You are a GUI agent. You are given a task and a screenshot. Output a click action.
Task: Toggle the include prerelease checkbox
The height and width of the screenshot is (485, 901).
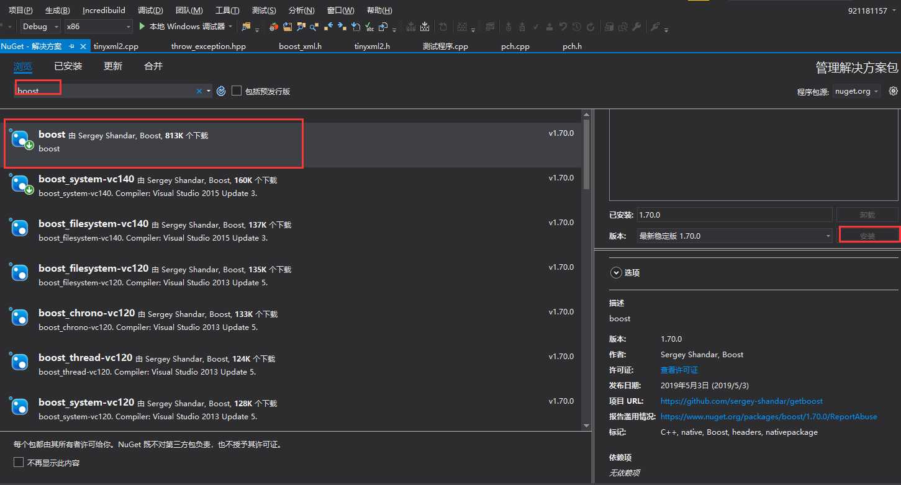(237, 91)
